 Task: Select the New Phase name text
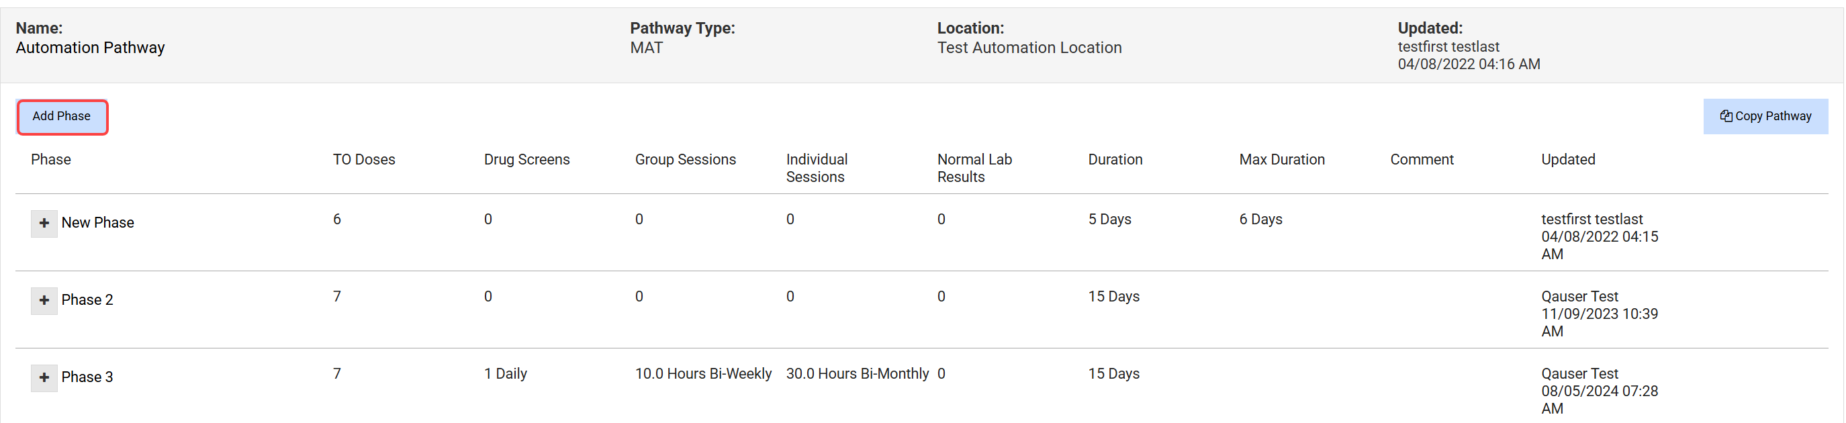pos(97,223)
